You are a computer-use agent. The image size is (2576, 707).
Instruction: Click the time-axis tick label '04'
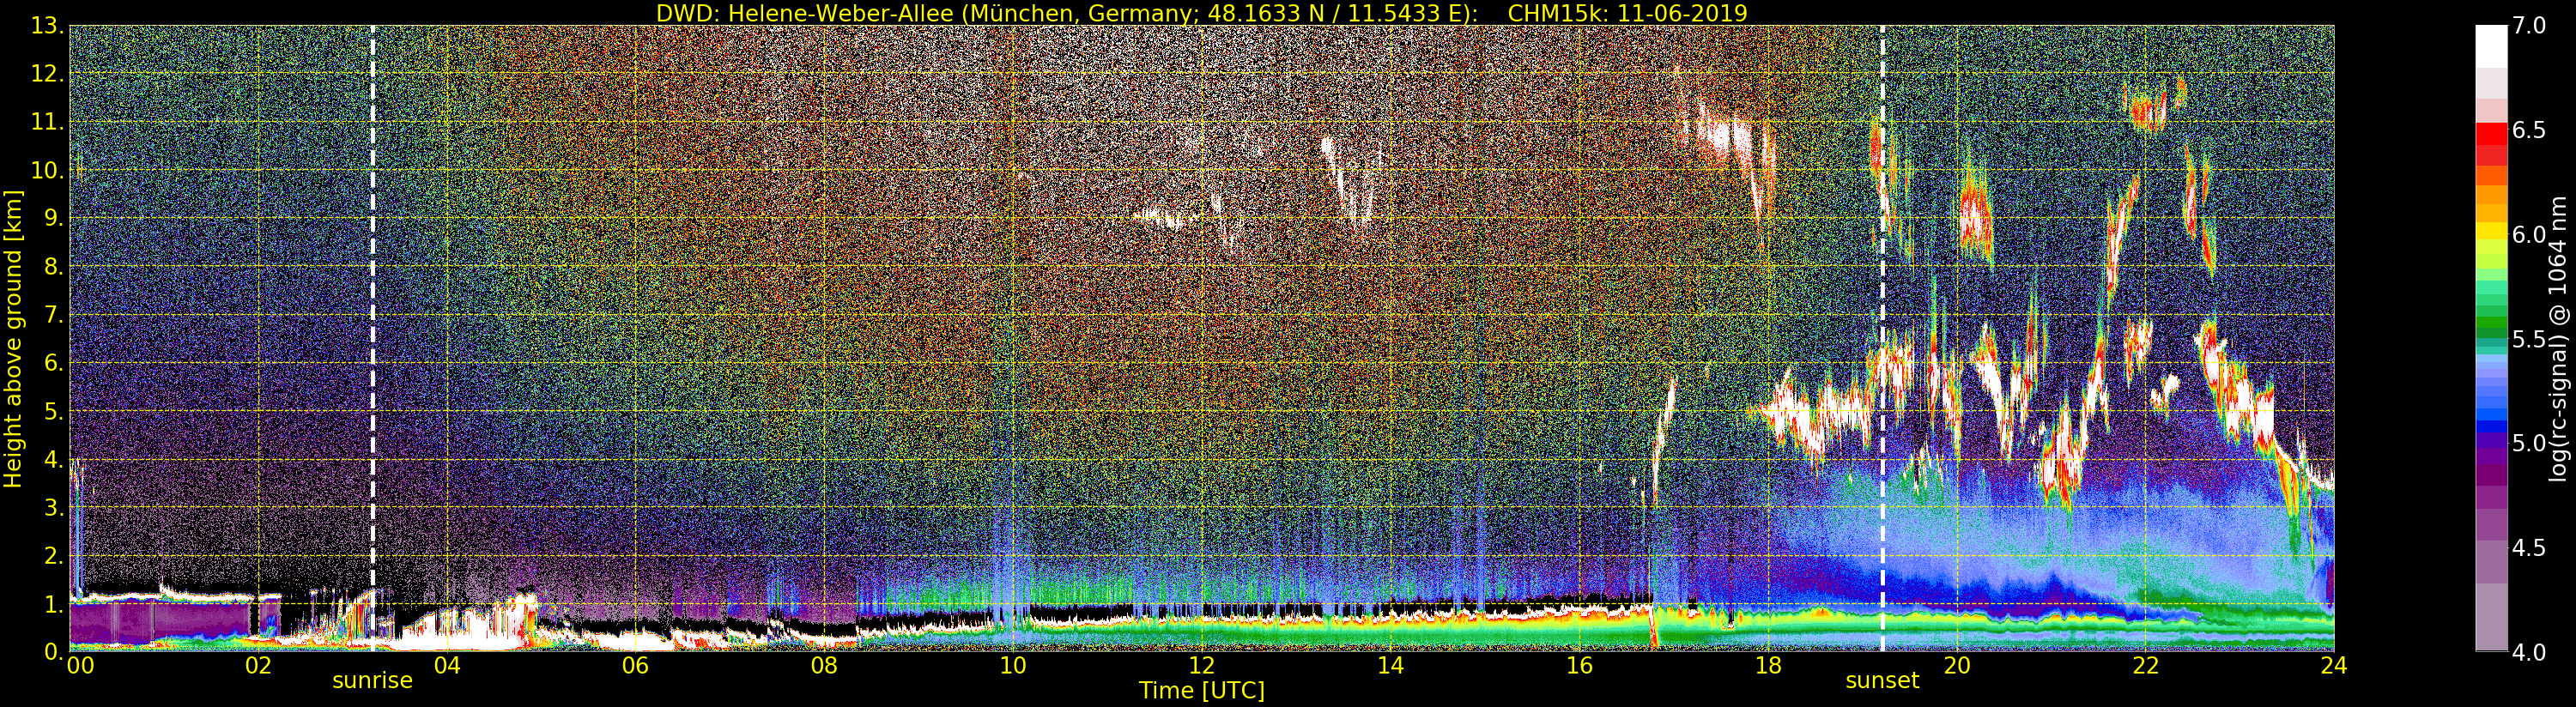point(447,666)
